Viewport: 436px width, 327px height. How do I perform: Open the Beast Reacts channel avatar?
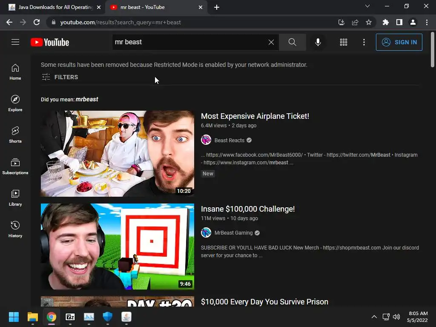pyautogui.click(x=206, y=140)
